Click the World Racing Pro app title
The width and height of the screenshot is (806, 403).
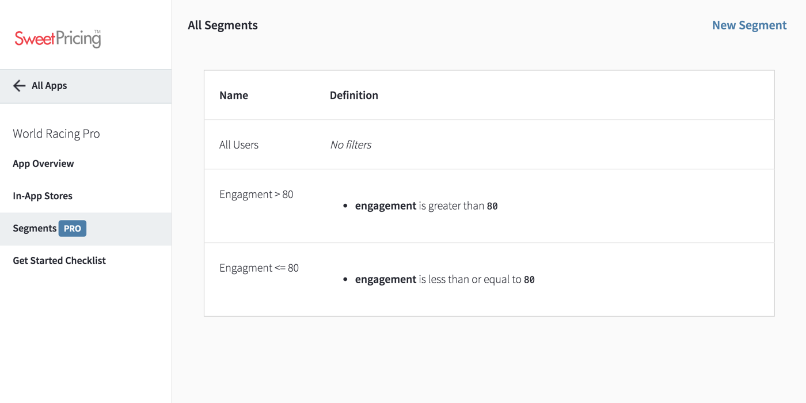(56, 134)
